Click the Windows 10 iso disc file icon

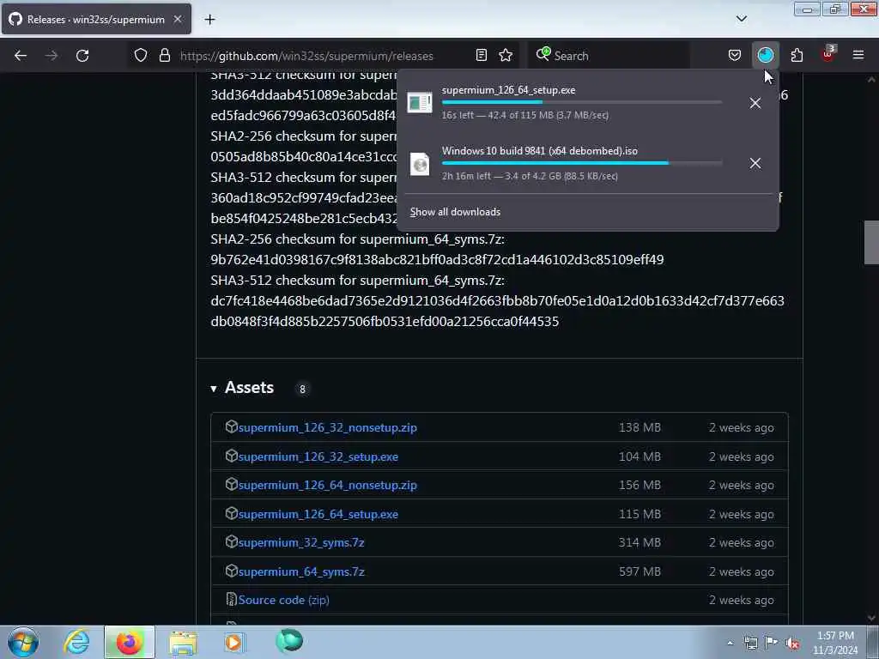point(419,164)
